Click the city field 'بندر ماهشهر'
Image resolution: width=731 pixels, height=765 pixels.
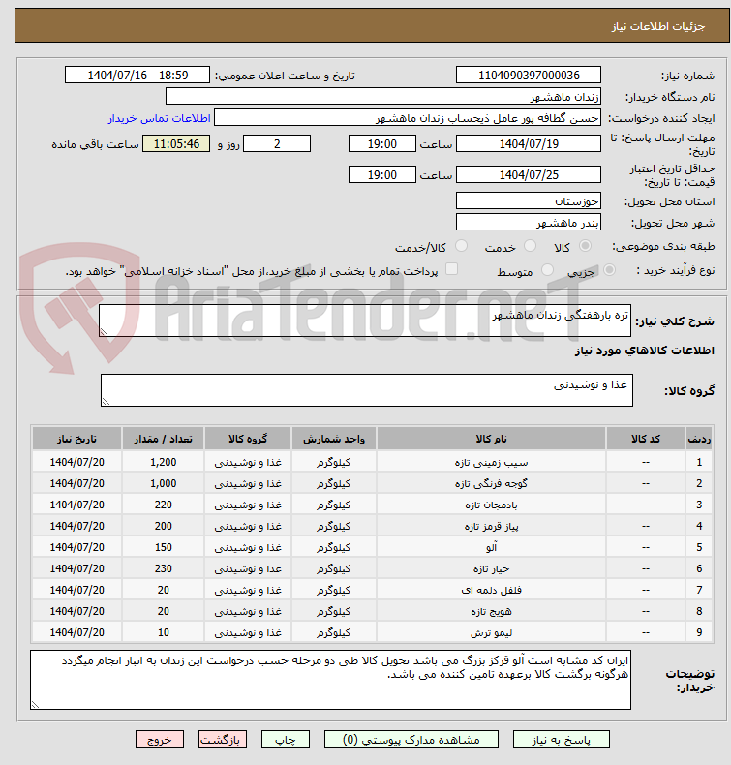coord(528,223)
